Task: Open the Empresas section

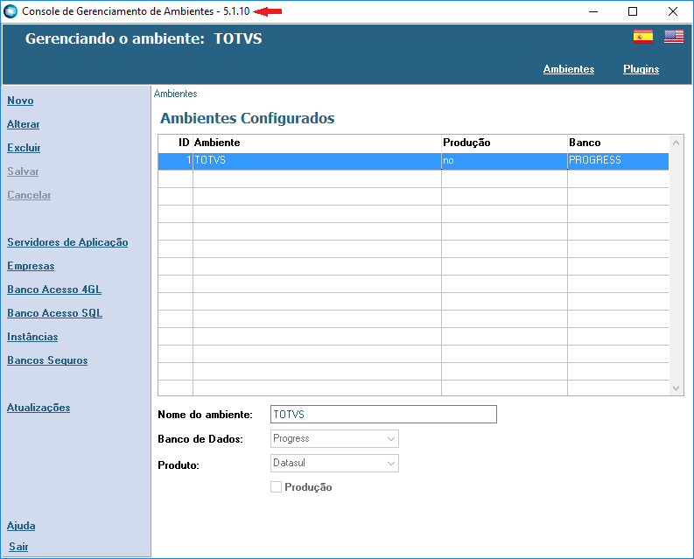Action: pos(31,266)
